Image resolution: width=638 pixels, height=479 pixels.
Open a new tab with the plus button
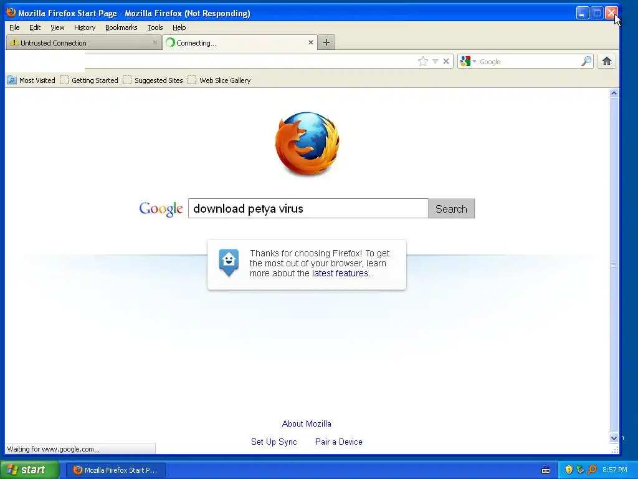(x=326, y=42)
